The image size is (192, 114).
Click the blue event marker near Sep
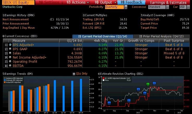pyautogui.click(x=129, y=101)
